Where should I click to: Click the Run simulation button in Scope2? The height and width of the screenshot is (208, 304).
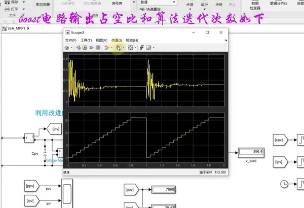pos(84,48)
